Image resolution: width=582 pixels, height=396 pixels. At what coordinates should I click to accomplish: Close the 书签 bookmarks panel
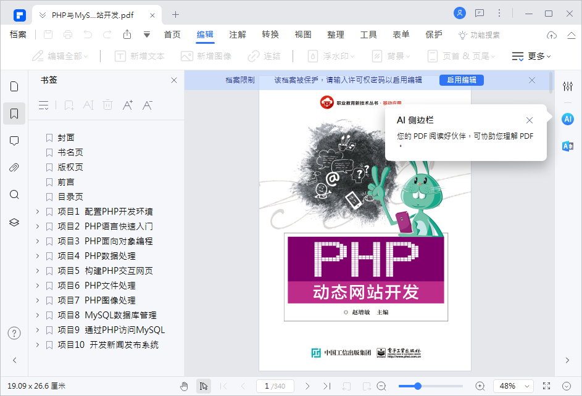(173, 80)
